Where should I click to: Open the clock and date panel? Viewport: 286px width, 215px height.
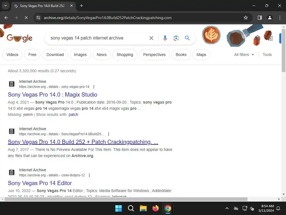(x=266, y=208)
